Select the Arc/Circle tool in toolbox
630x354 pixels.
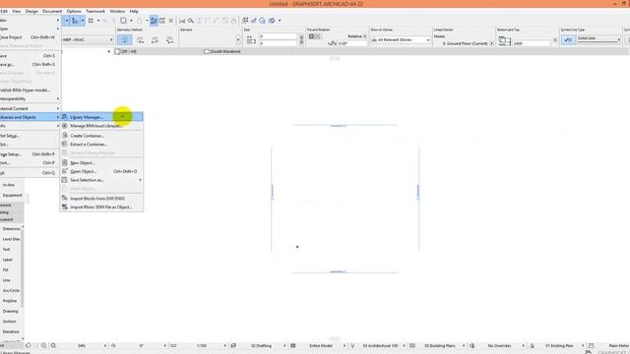click(11, 291)
